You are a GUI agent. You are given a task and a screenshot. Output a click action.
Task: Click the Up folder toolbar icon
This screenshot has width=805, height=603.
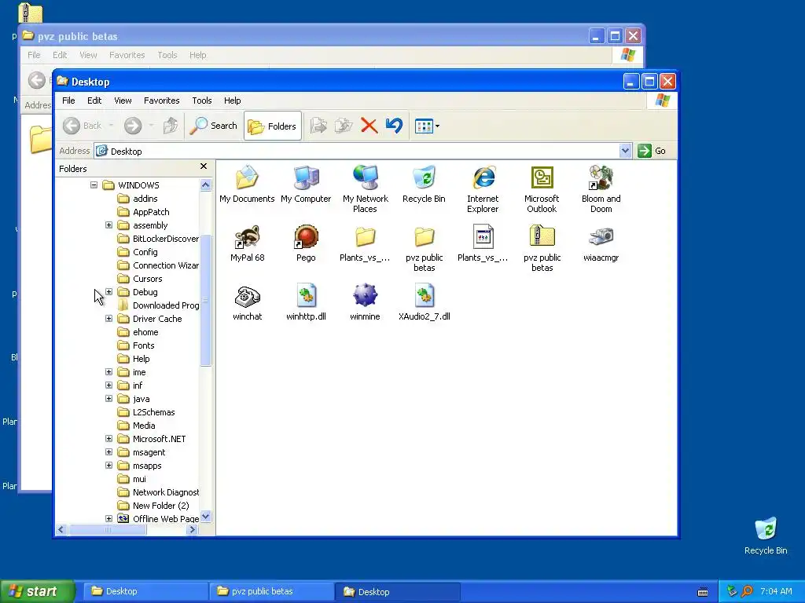[x=171, y=126]
